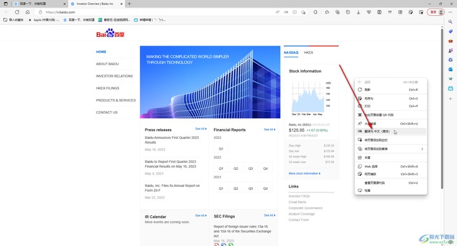The height and width of the screenshot is (246, 457).
Task: Close the Investor Overview tab
Action: [121, 4]
